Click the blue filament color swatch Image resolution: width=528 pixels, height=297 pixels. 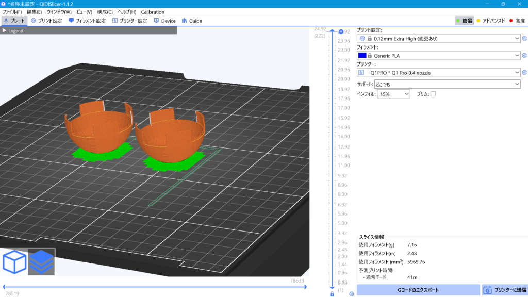click(x=362, y=55)
